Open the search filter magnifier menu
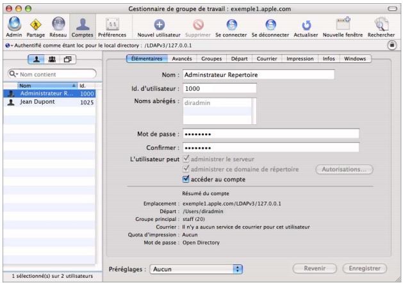 (x=13, y=74)
